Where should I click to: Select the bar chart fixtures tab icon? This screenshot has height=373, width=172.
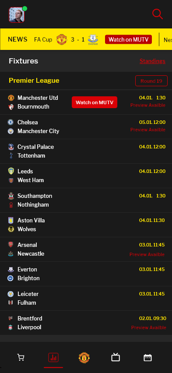(53, 358)
